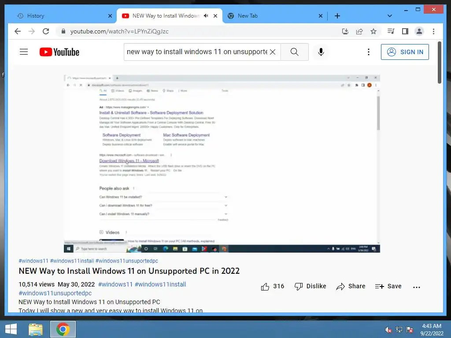Open Chrome profile avatar

click(x=419, y=31)
